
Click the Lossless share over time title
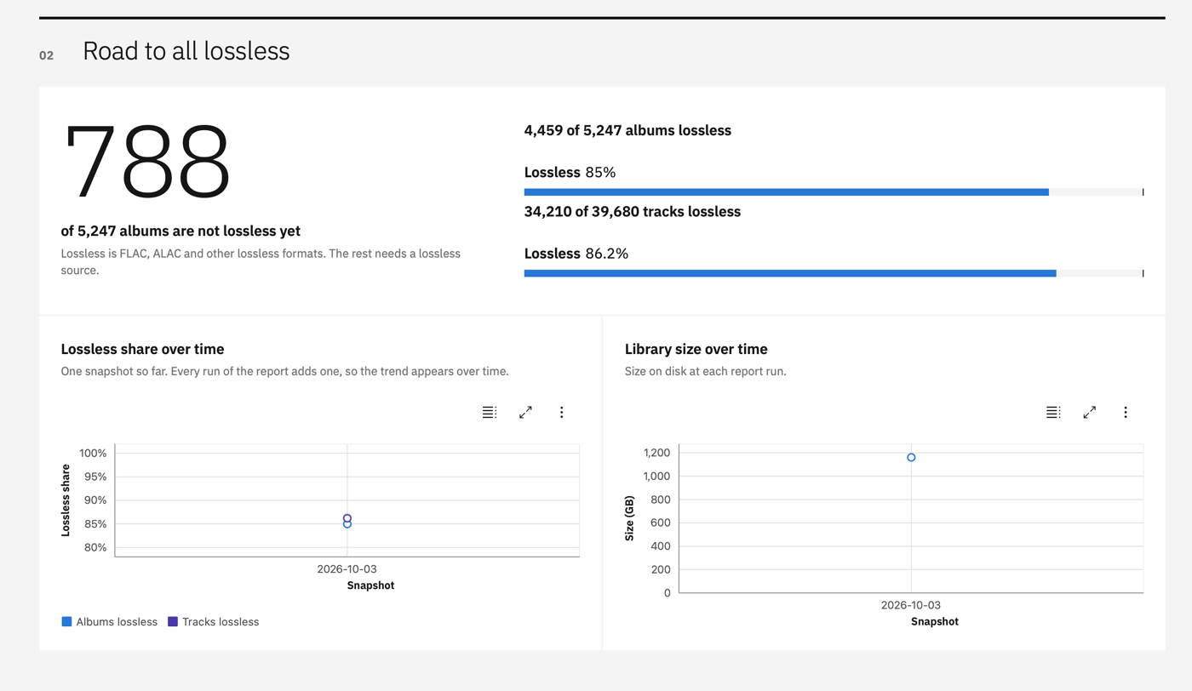(143, 349)
